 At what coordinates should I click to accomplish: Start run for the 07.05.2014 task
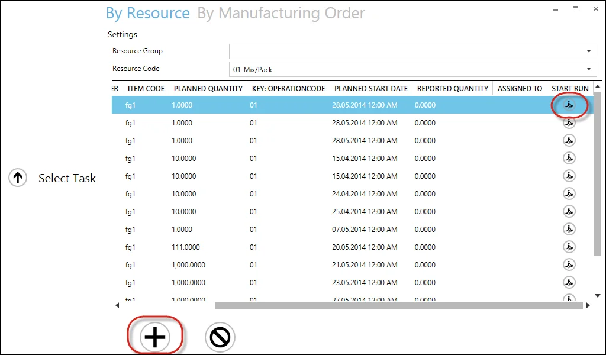point(569,230)
